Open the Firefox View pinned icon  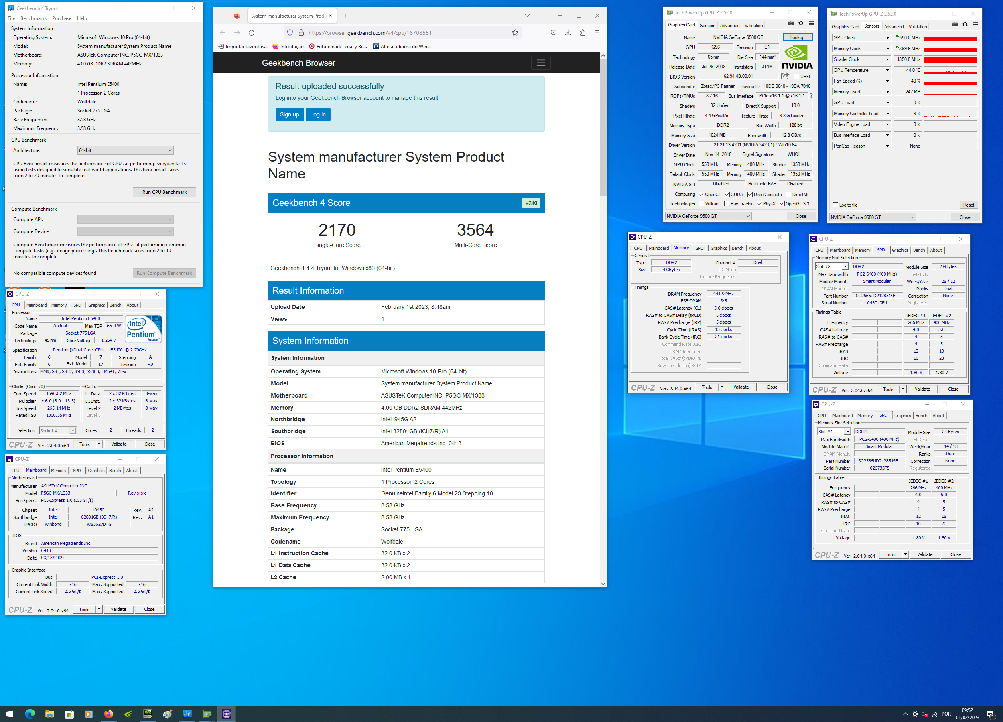pyautogui.click(x=237, y=16)
